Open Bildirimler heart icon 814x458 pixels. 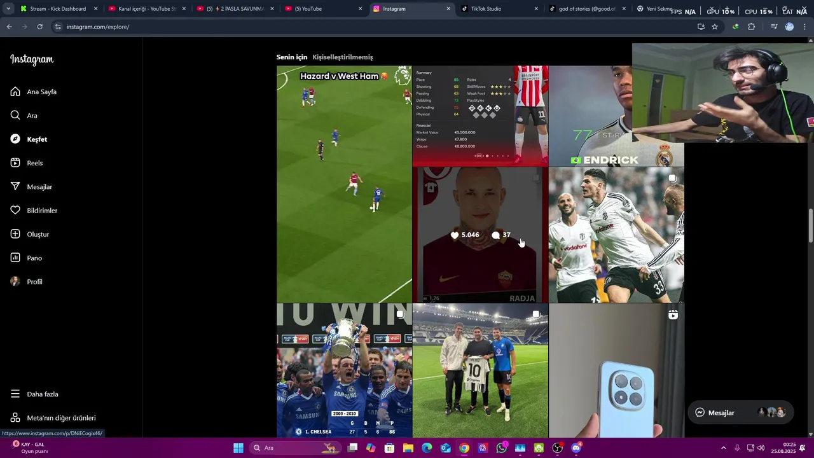15,210
